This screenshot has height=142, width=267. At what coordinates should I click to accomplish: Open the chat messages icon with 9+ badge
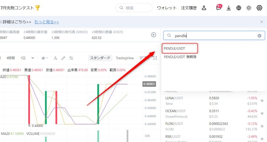(x=219, y=8)
